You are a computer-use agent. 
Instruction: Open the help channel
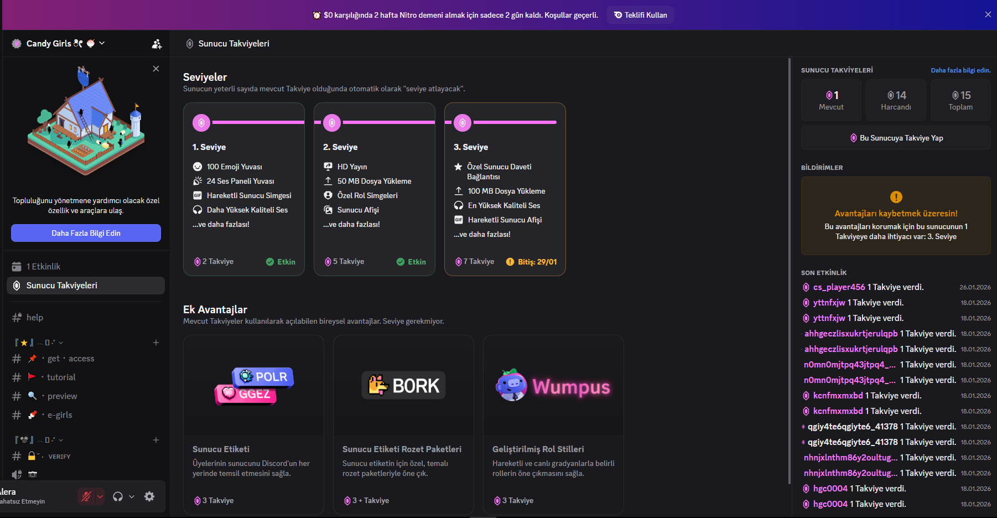pyautogui.click(x=86, y=318)
